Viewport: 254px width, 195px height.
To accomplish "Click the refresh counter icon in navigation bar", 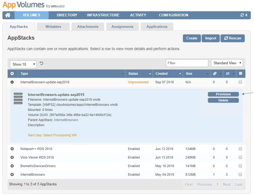I will click(x=244, y=15).
